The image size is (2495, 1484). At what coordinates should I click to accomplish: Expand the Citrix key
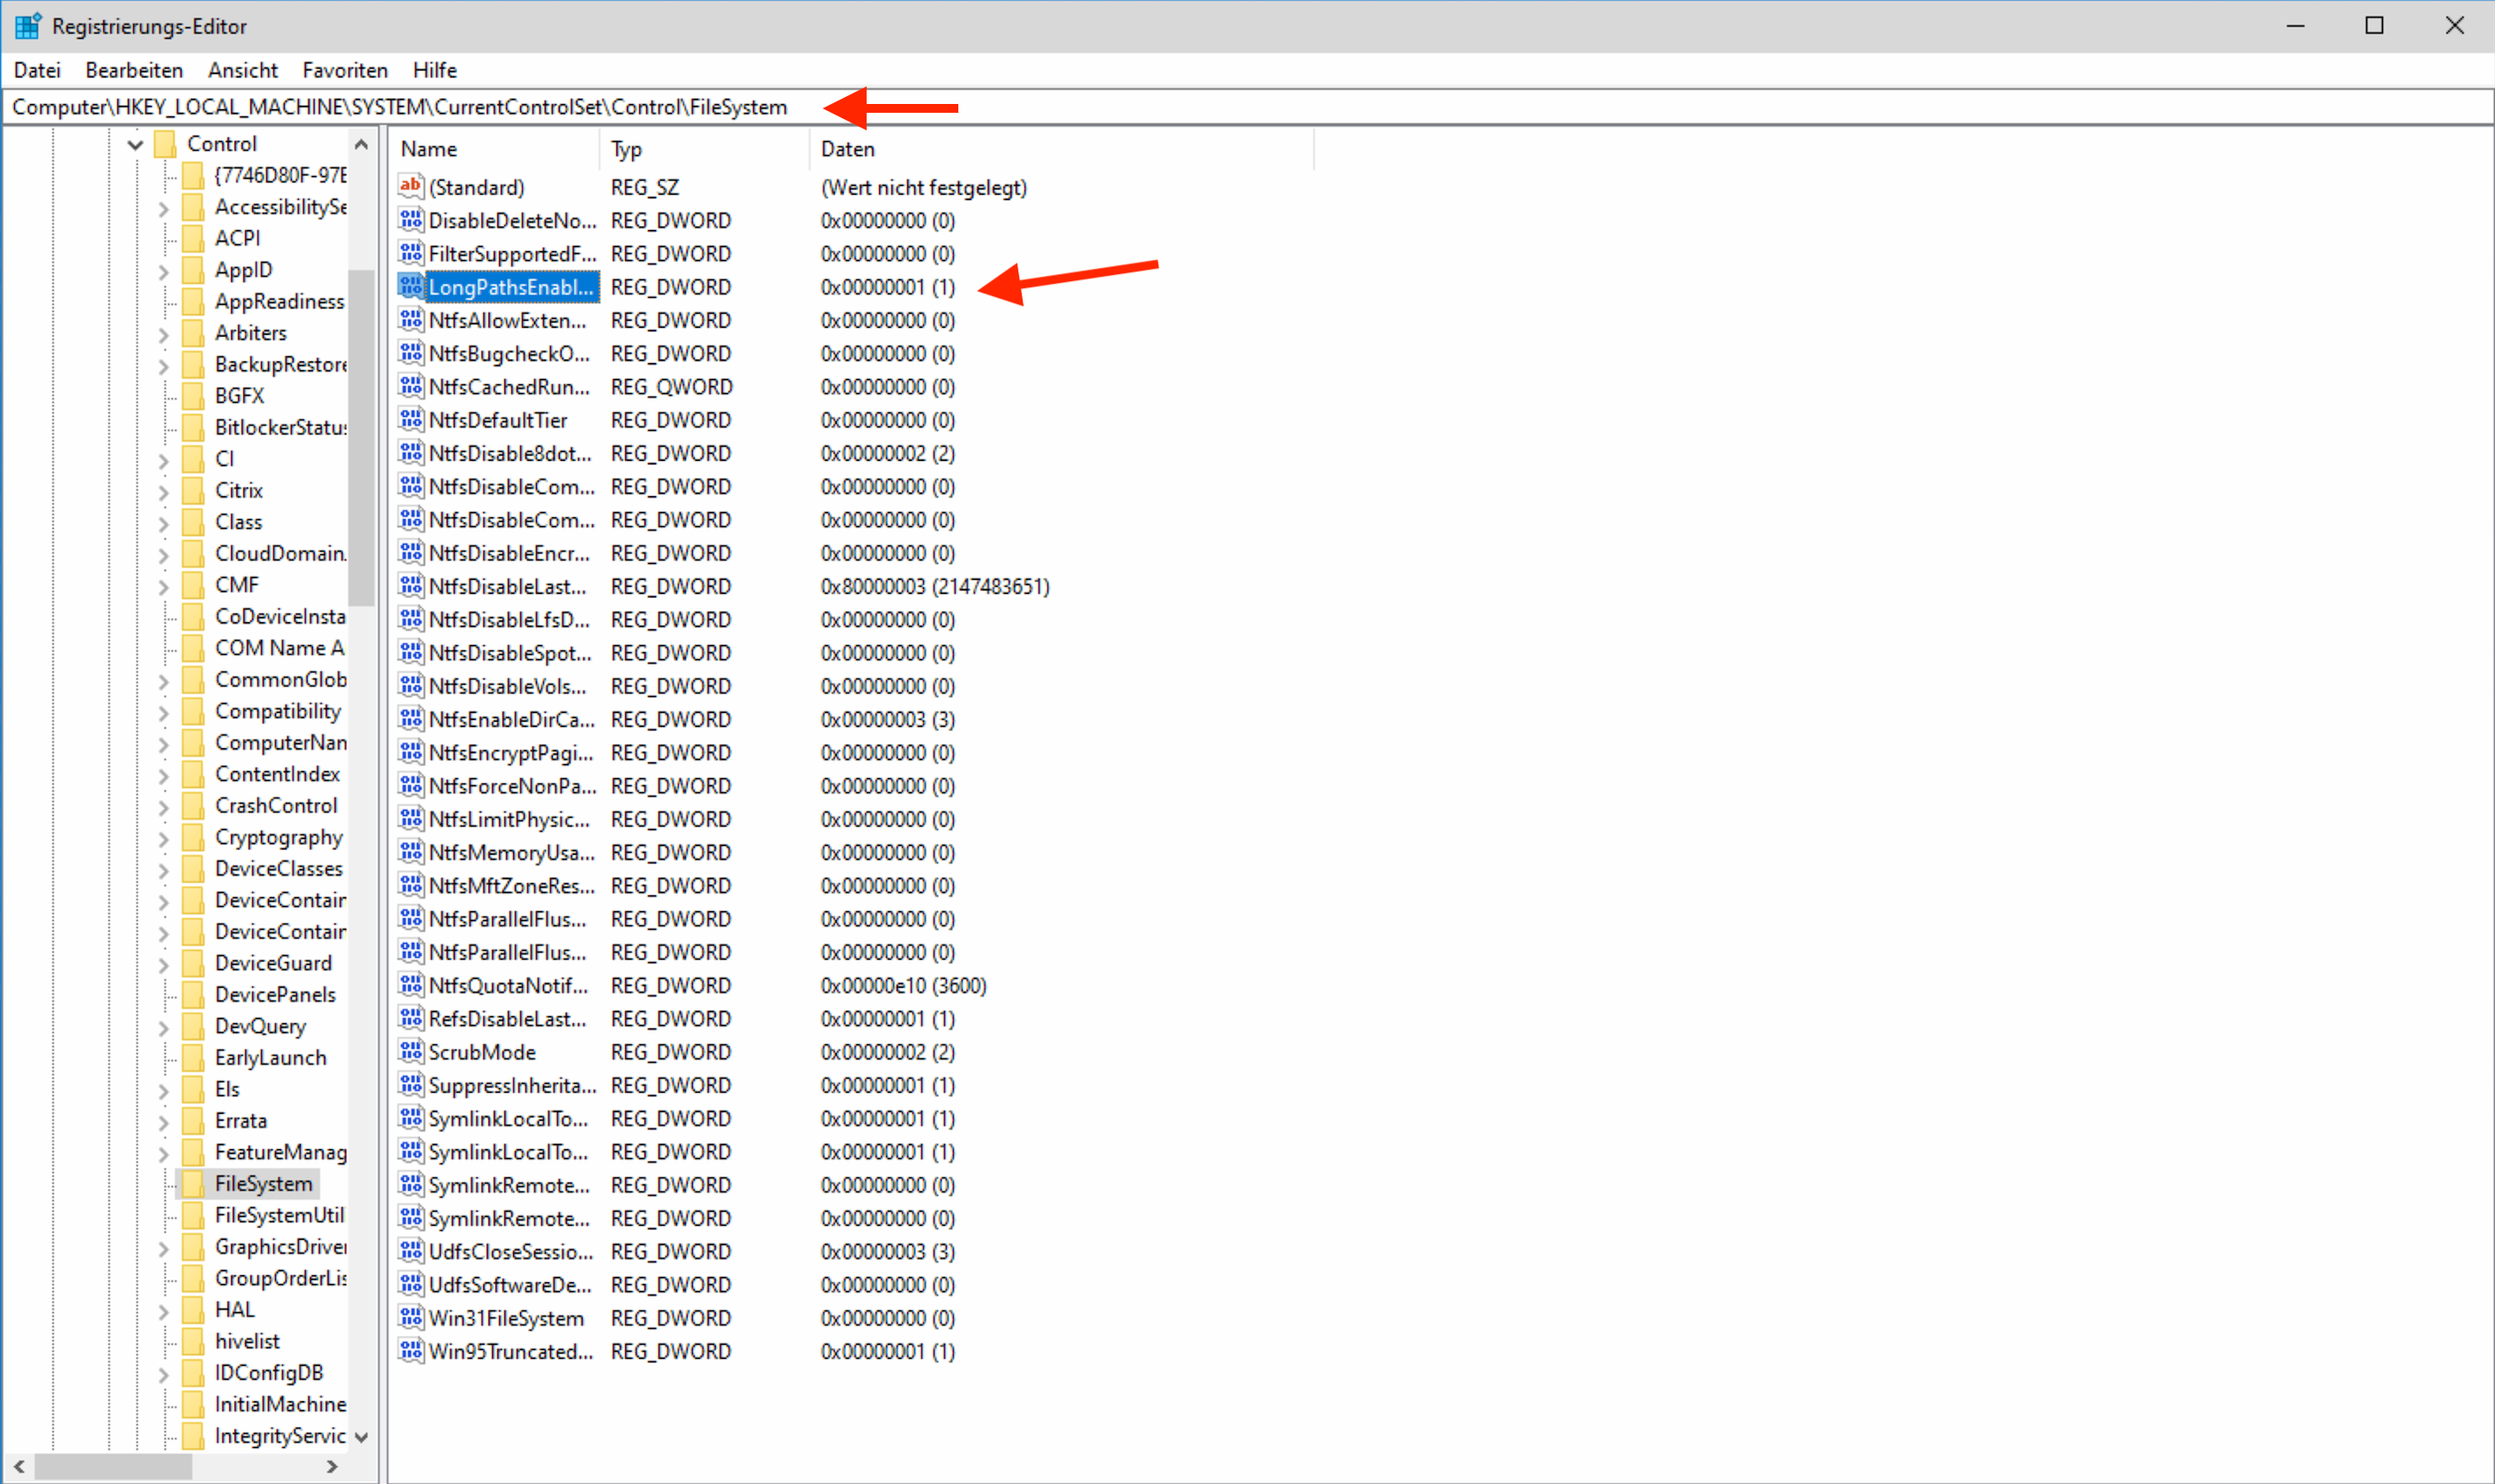(163, 492)
